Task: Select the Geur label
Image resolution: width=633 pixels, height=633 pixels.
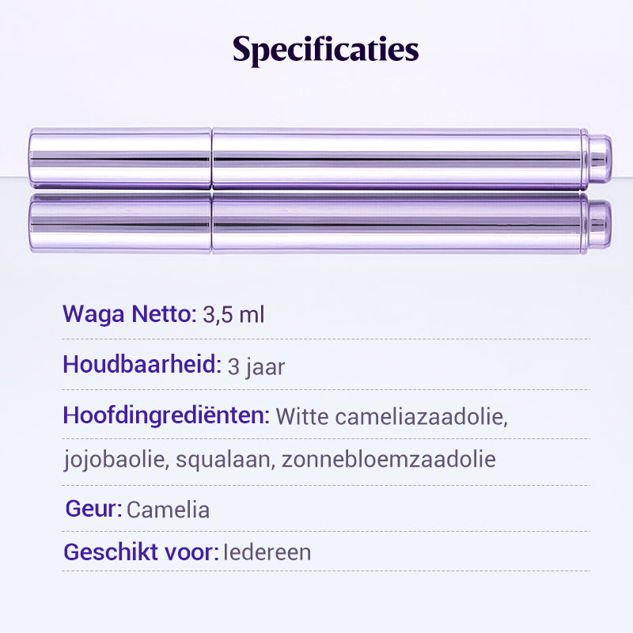Action: pos(93,508)
